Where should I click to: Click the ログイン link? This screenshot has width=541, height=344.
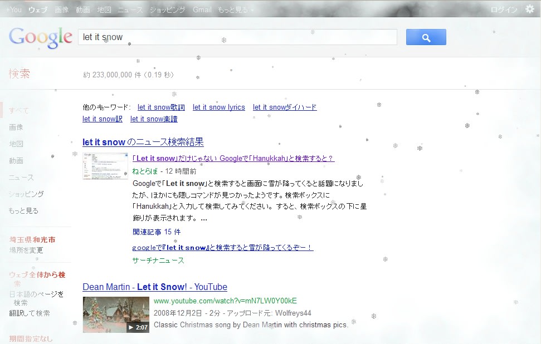(x=504, y=9)
